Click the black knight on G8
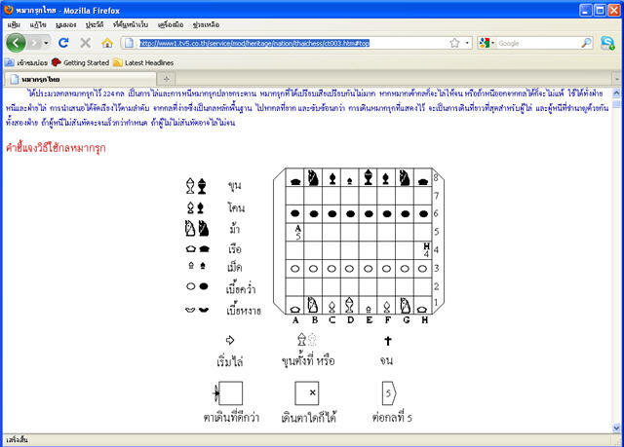This screenshot has height=447, width=624. click(x=405, y=177)
